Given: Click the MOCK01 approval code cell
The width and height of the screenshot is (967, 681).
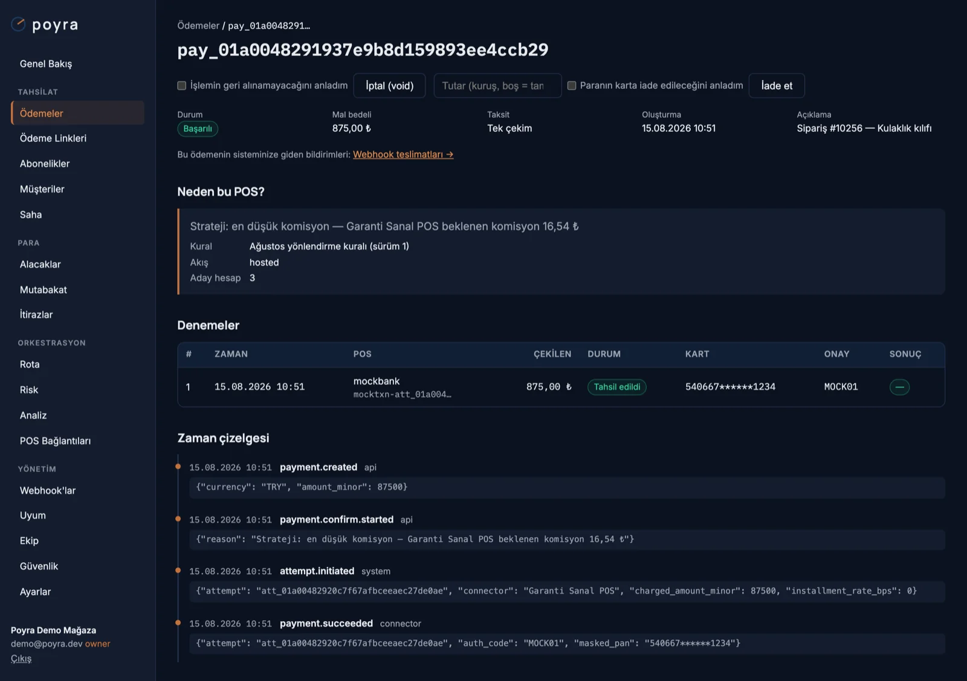Looking at the screenshot, I should [x=841, y=387].
